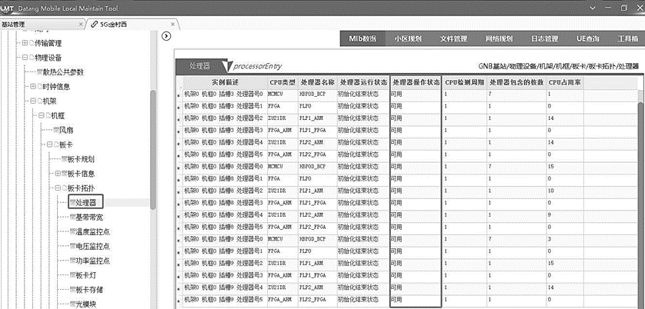Sort by the 实例描述 column header
This screenshot has width=645, height=309.
[x=225, y=82]
